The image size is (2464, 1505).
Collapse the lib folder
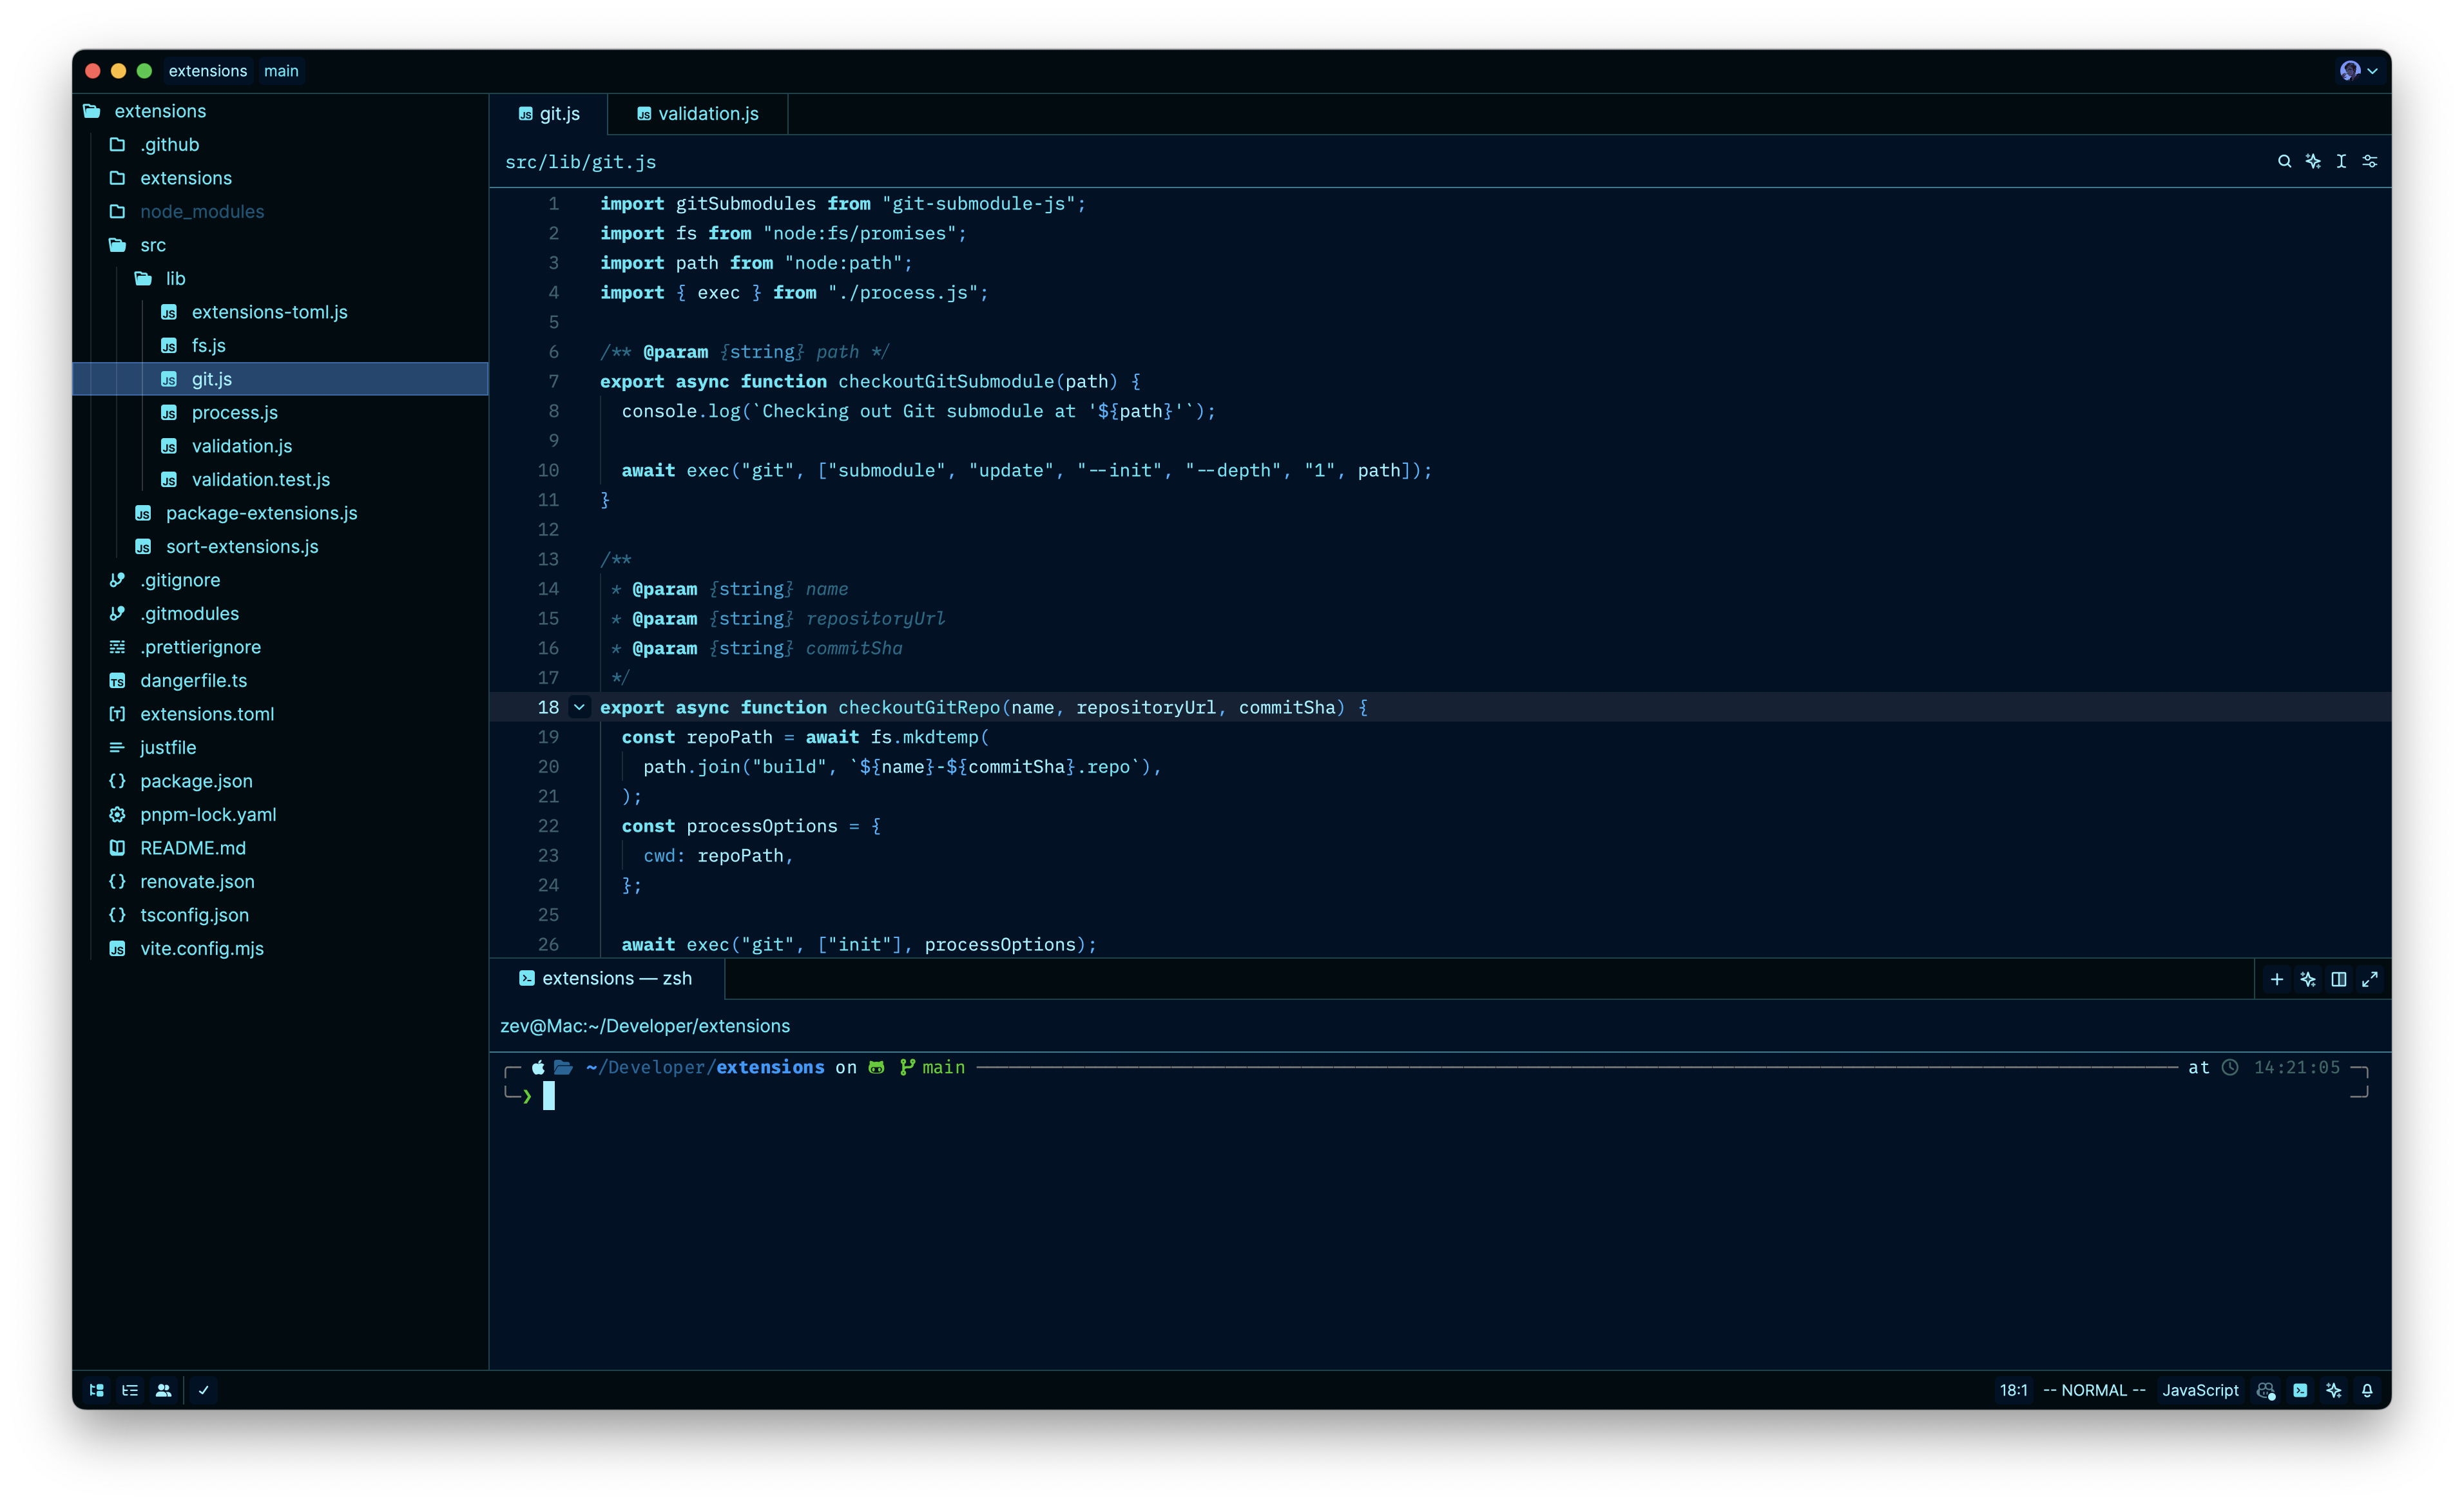click(x=175, y=278)
